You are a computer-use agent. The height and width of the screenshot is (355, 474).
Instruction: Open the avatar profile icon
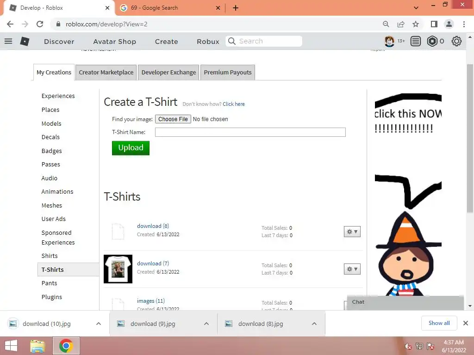(x=389, y=41)
